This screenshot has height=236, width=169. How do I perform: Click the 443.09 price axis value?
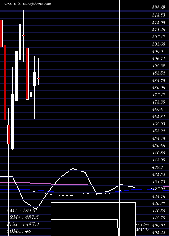click(159, 160)
